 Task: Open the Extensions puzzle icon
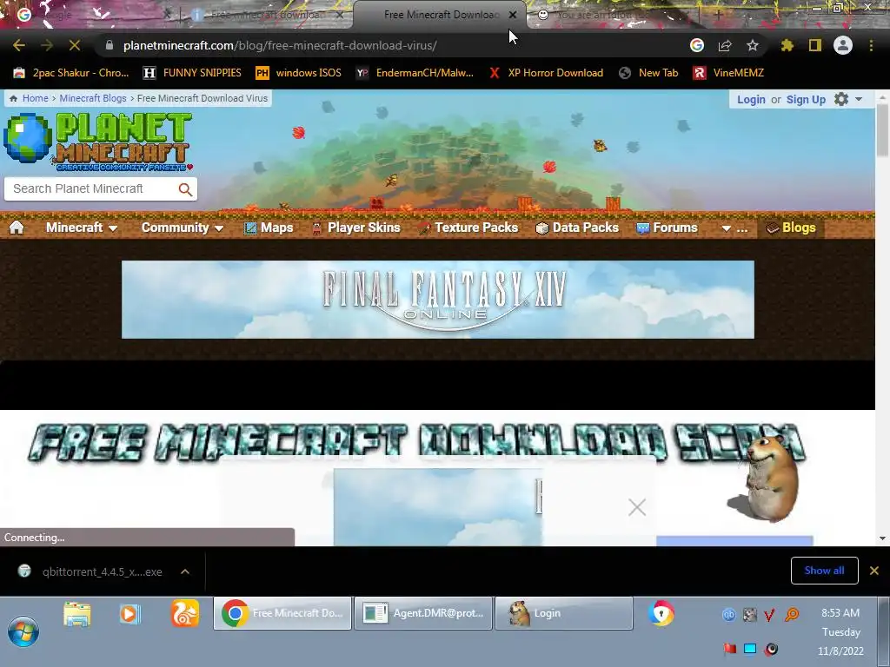pyautogui.click(x=787, y=45)
